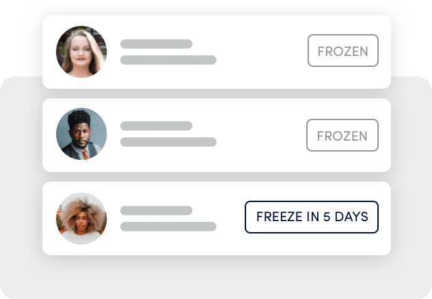Click the long detail bar beside the man
432x299 pixels.
168,142
